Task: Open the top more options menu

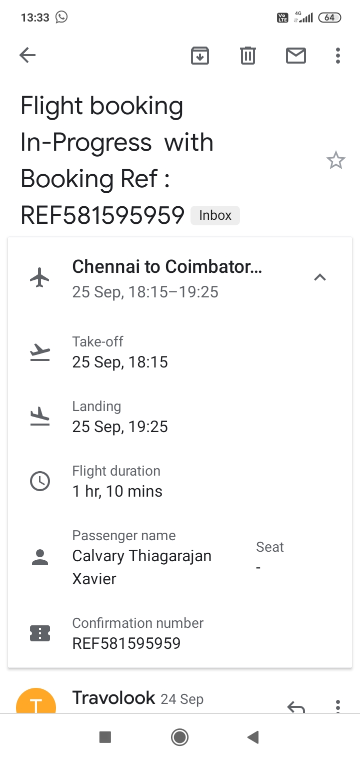Action: click(x=338, y=55)
